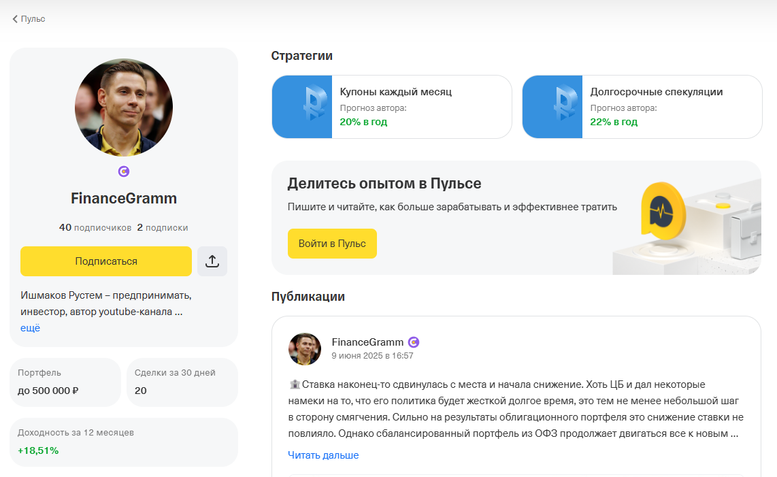This screenshot has height=477, width=777.
Task: Click the purple verified badge under the avatar
Action: pyautogui.click(x=124, y=171)
